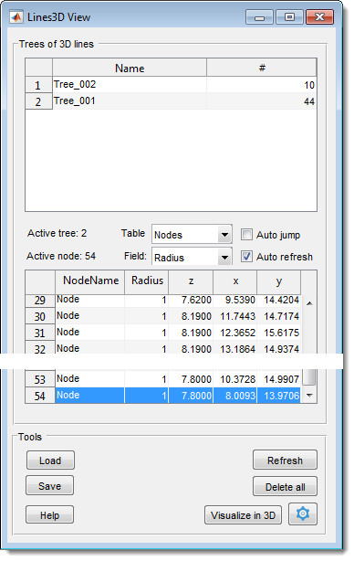Select row header 54 in nodes table
This screenshot has height=561, width=354.
pos(40,396)
